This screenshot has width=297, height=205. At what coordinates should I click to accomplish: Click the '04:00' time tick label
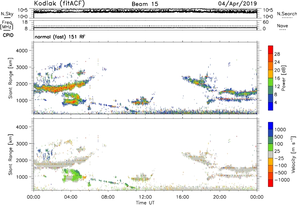point(71,197)
